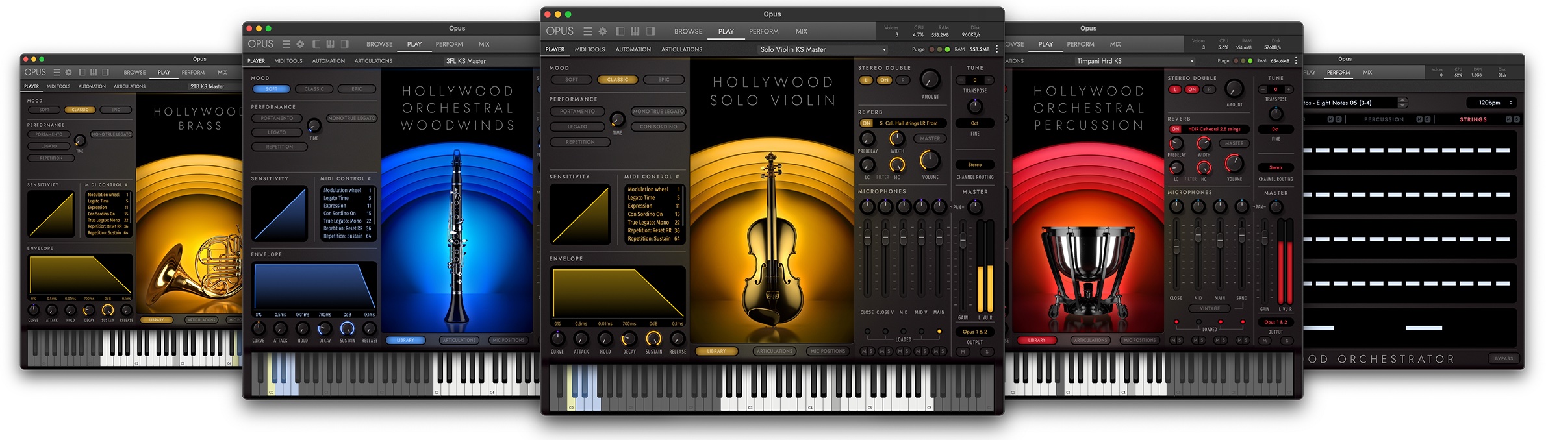The image size is (1546, 440).
Task: Adjust Performance Time knob in Solo Violin window
Action: pyautogui.click(x=617, y=119)
